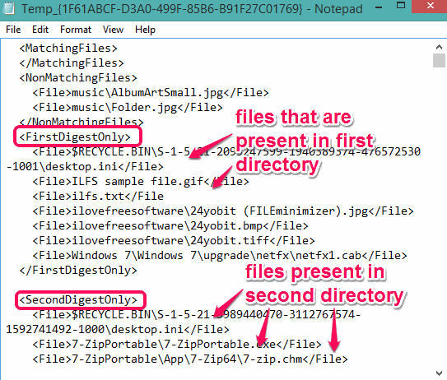This screenshot has width=447, height=380.
Task: Click the music\AlbumArtSmall.jpg file line
Action: coord(151,93)
